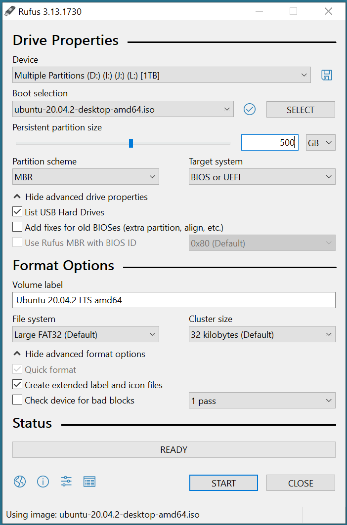
Task: Show the log with the list icon
Action: click(x=89, y=482)
